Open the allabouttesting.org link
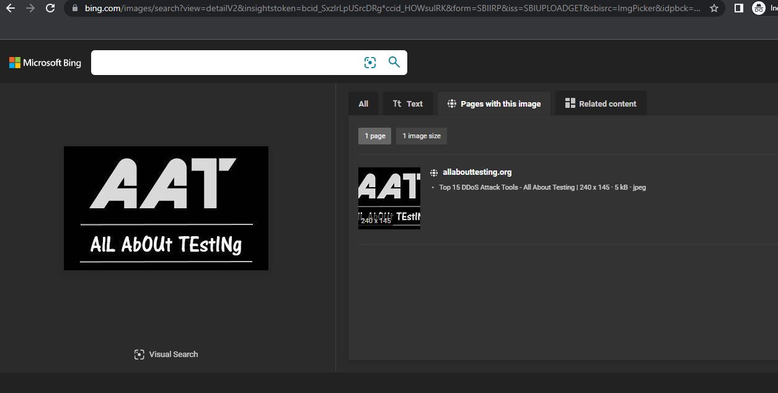 (477, 172)
